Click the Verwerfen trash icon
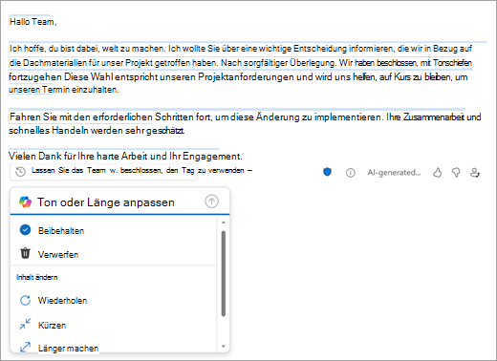The image size is (497, 361). [25, 253]
